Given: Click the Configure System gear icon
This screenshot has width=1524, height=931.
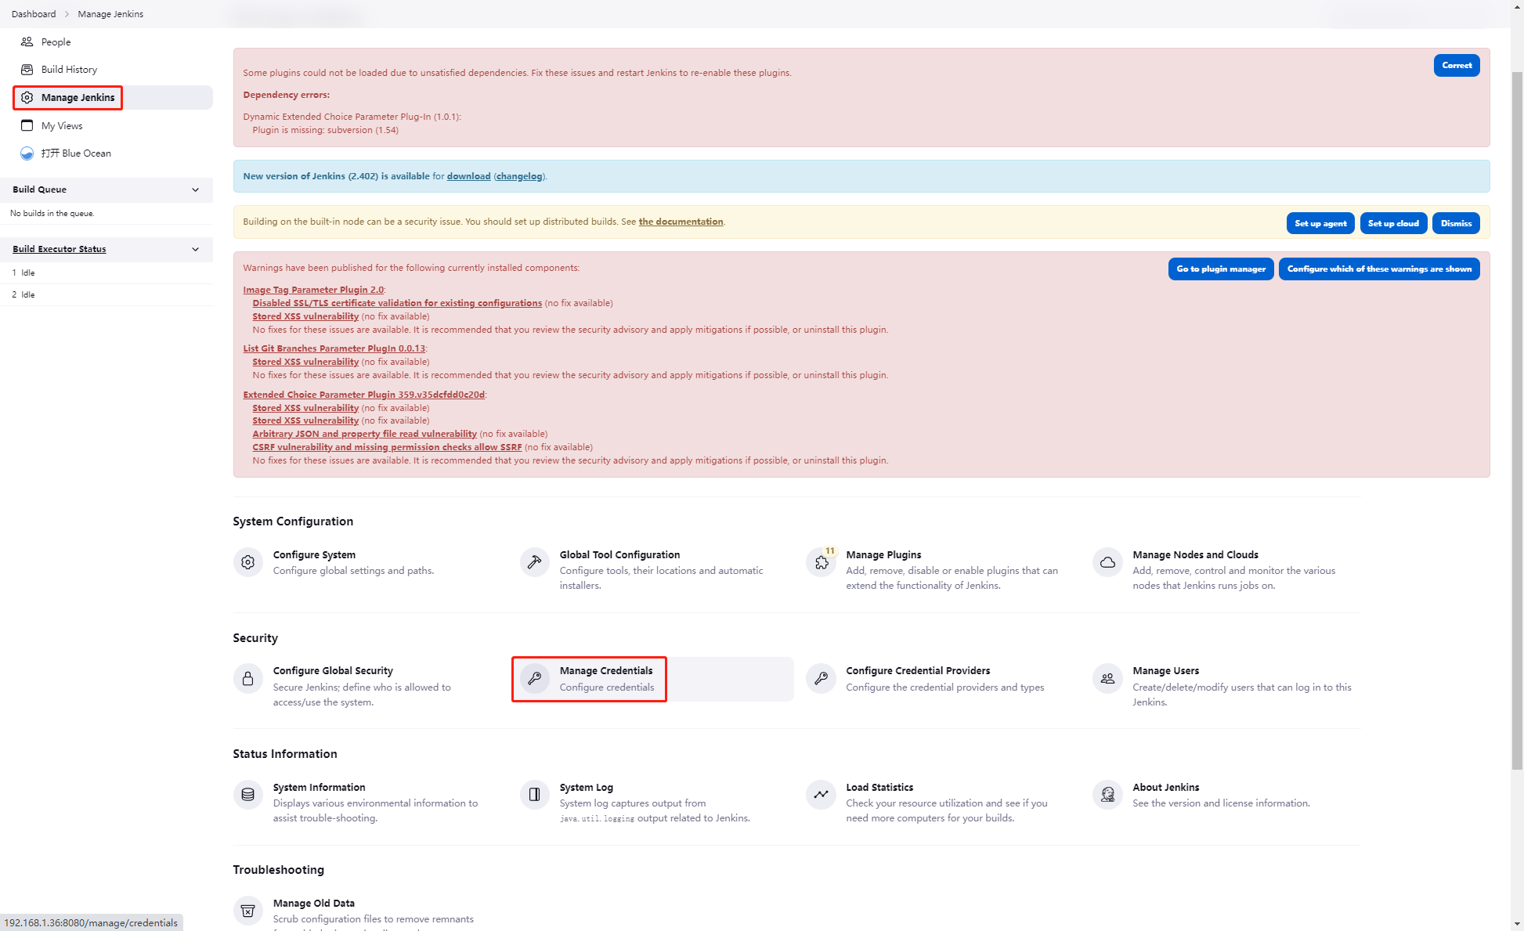Looking at the screenshot, I should tap(247, 562).
